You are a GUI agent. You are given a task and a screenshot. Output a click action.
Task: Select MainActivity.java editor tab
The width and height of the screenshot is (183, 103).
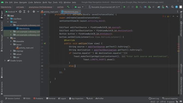tap(71, 12)
